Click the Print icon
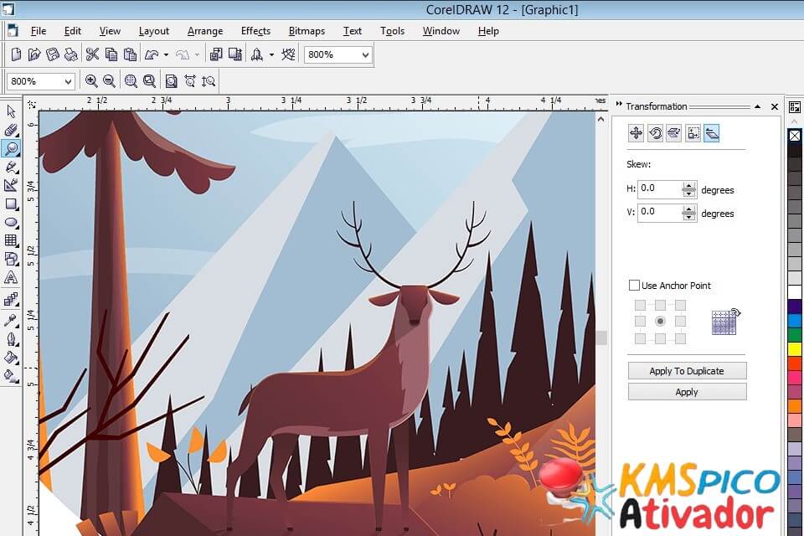Image resolution: width=804 pixels, height=536 pixels. [70, 54]
